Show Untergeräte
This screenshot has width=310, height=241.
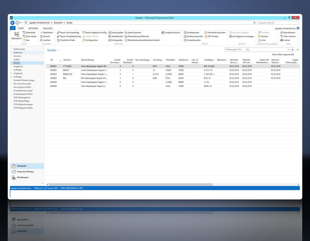click(115, 40)
